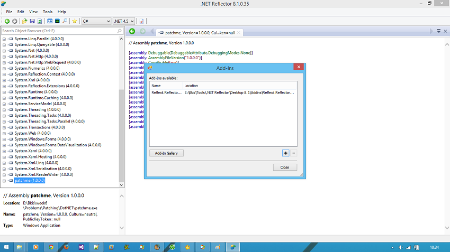Click the Location column header in Add-Ins list
This screenshot has width=450, height=252.
pos(240,86)
